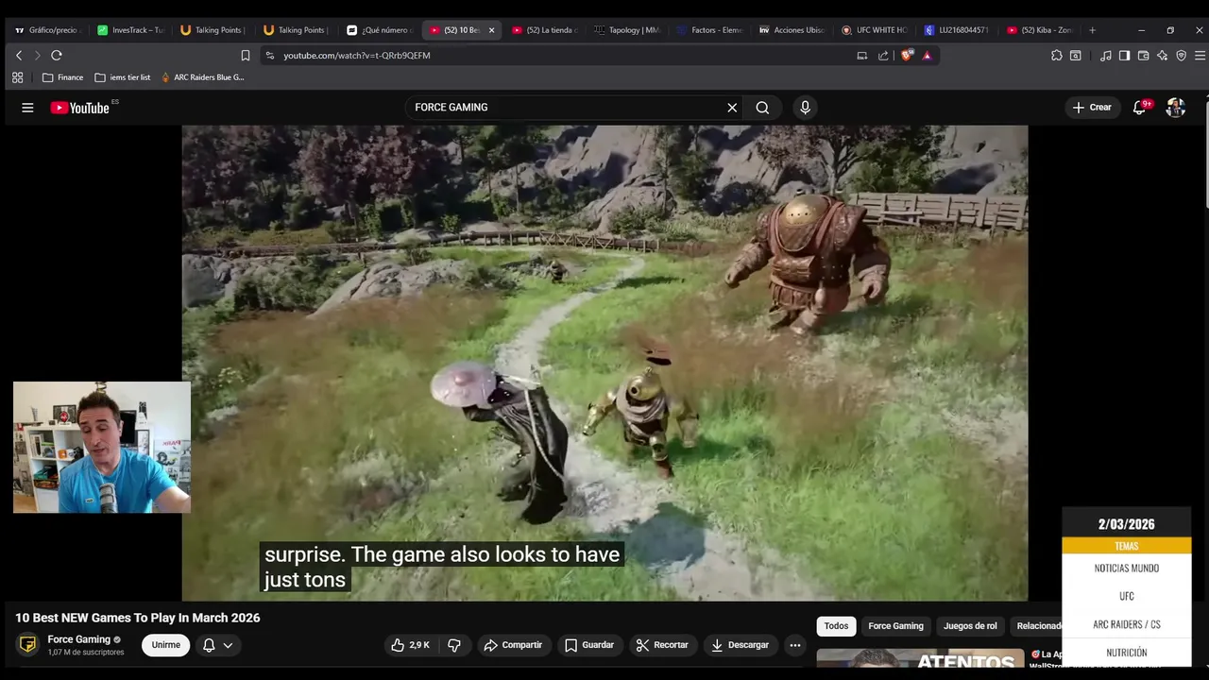1209x680 pixels.
Task: Open Brave wallet icon in toolbar
Action: (1143, 56)
